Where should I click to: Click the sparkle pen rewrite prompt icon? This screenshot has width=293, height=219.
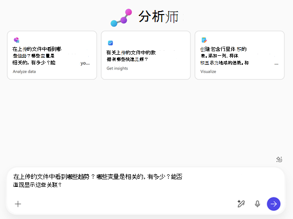241,203
